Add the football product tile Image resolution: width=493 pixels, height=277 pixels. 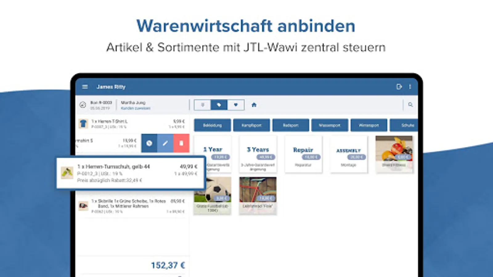pyautogui.click(x=213, y=195)
